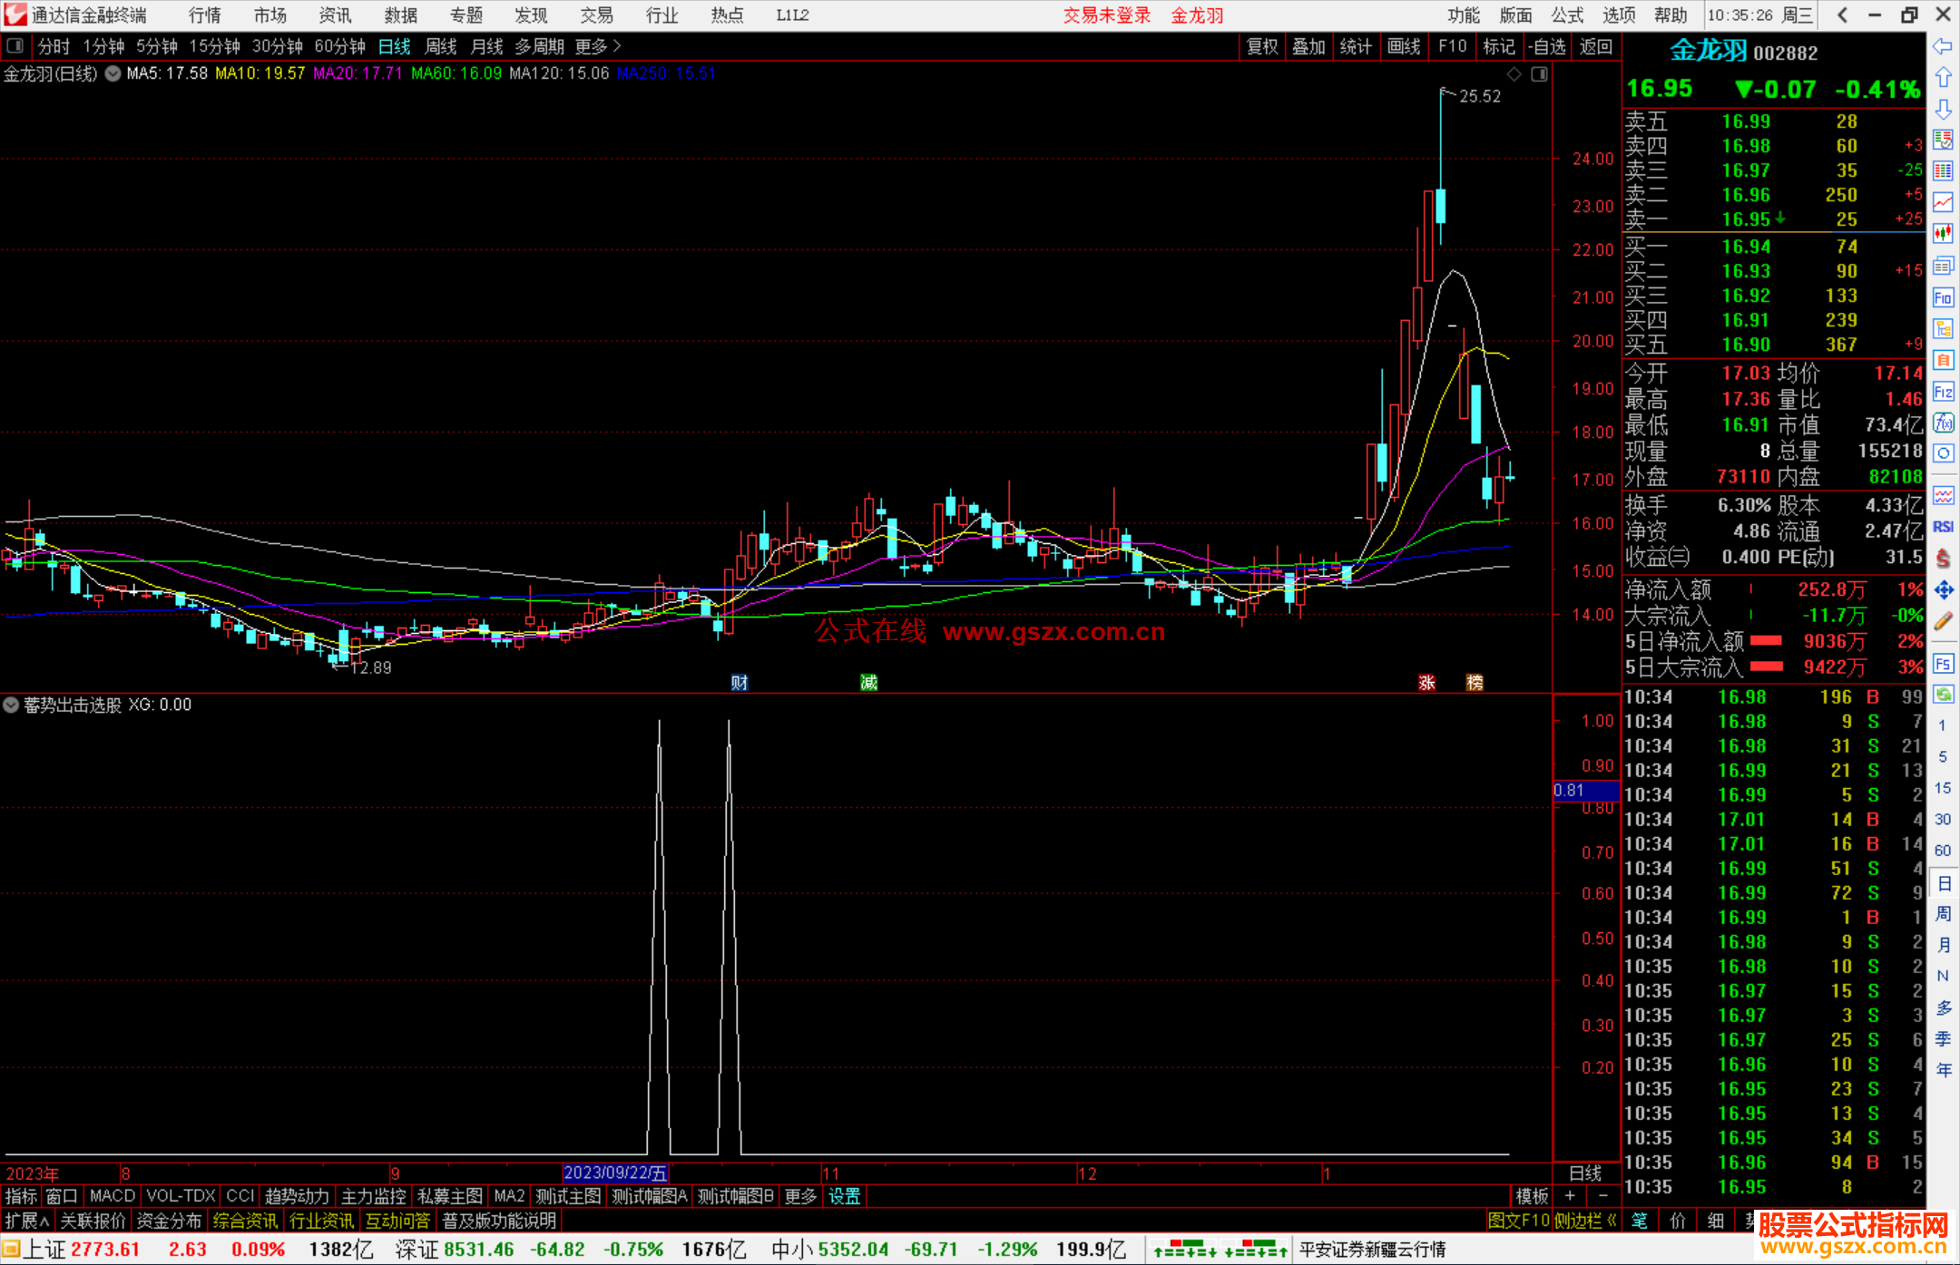Image resolution: width=1960 pixels, height=1265 pixels.
Task: Toggle the panel layout icon beside 分时
Action: pos(15,46)
